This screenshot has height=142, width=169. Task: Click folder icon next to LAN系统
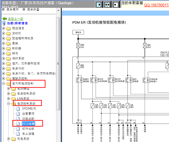tap(13, 98)
